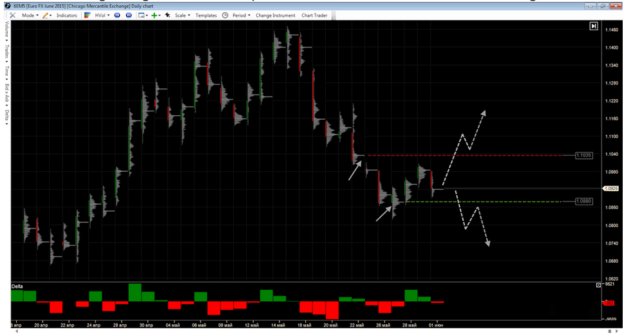Click the cursor star pointer icon

click(167, 15)
